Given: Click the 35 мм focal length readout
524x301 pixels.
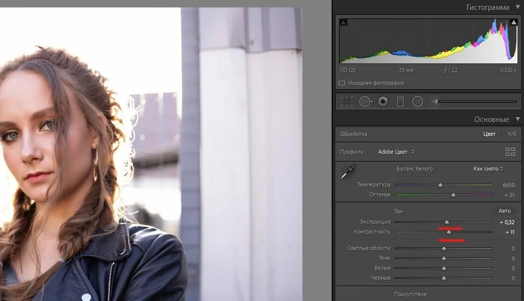Looking at the screenshot, I should point(406,70).
